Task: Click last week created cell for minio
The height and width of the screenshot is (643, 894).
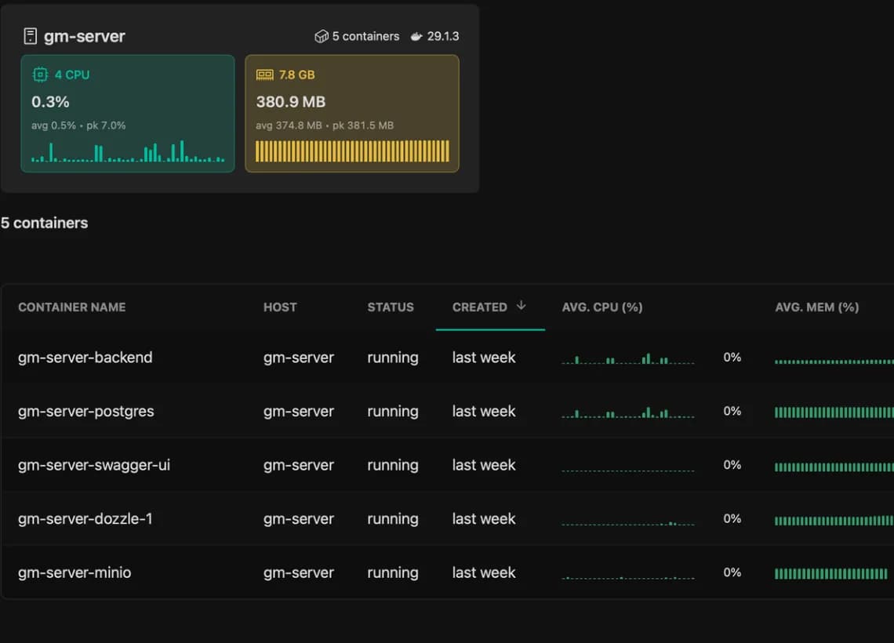Action: tap(484, 572)
